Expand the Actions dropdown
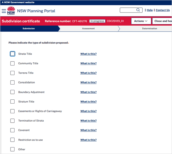The height and width of the screenshot is (154, 172). (141, 21)
